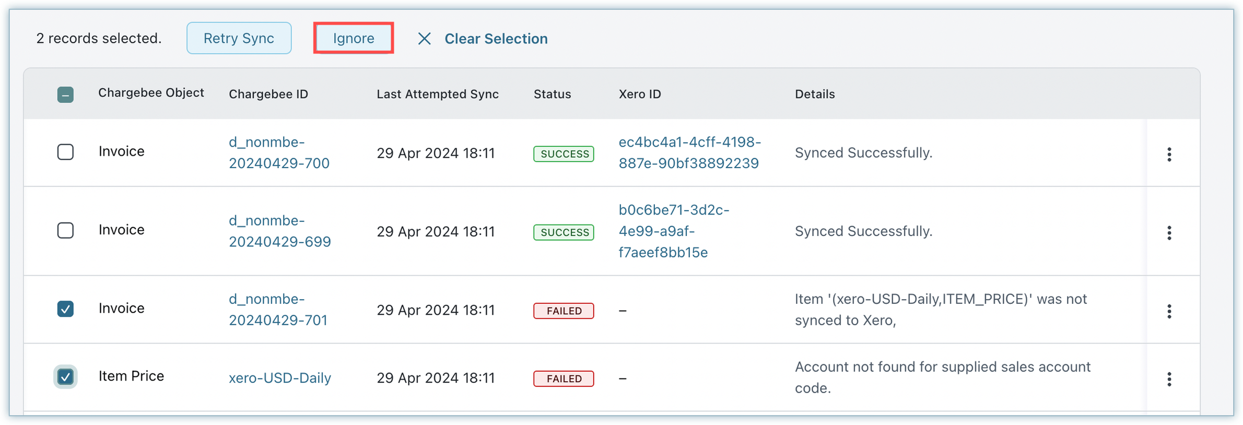Viewport: 1243px width, 425px height.
Task: Open kebab menu for invoice 20240429-699
Action: click(x=1169, y=232)
